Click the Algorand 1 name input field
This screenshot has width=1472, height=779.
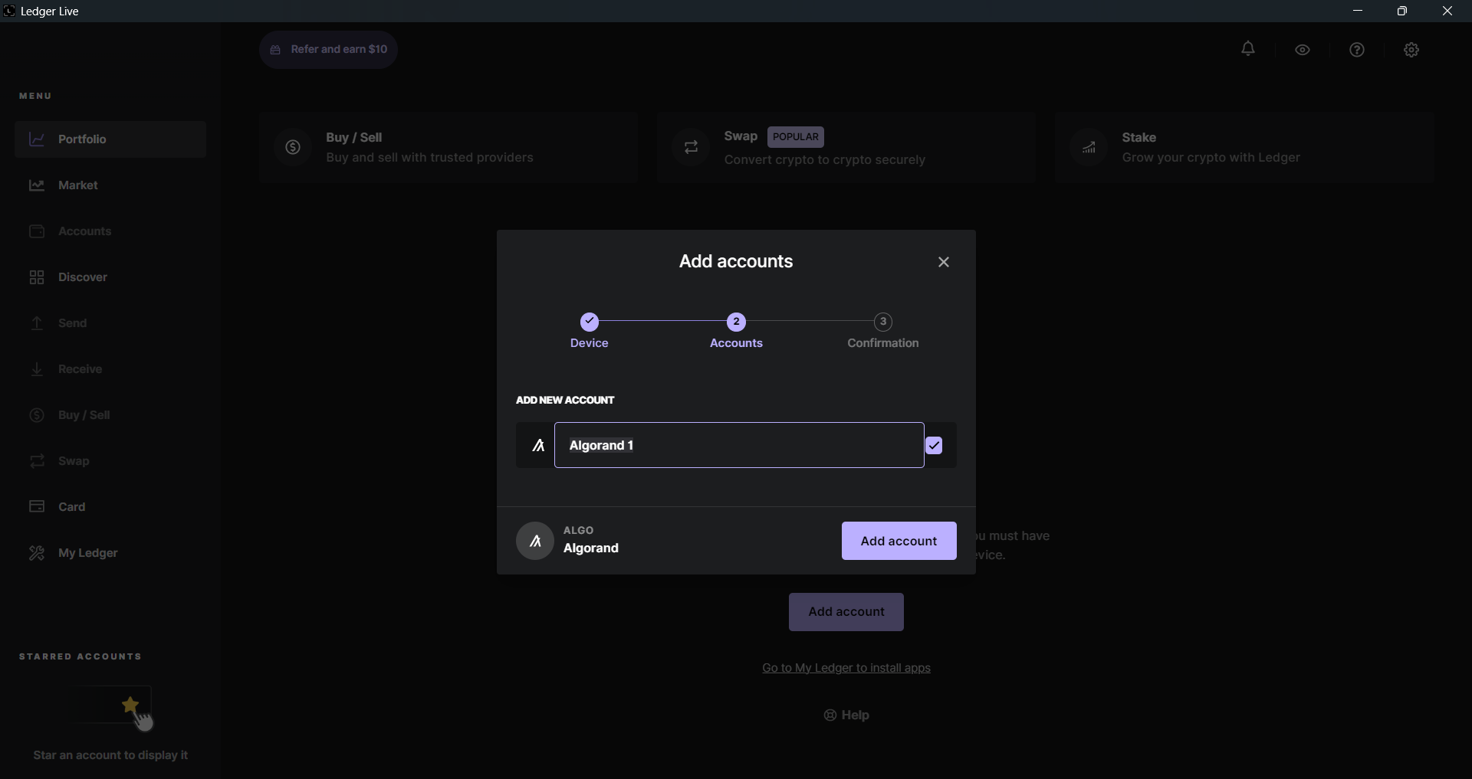click(740, 445)
